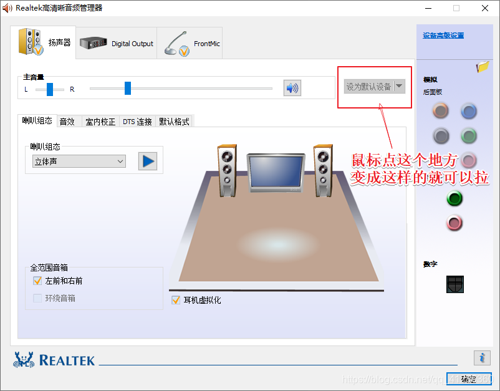This screenshot has width=500, height=391.
Task: Open the 立体声 speaker configuration dropdown
Action: click(79, 162)
